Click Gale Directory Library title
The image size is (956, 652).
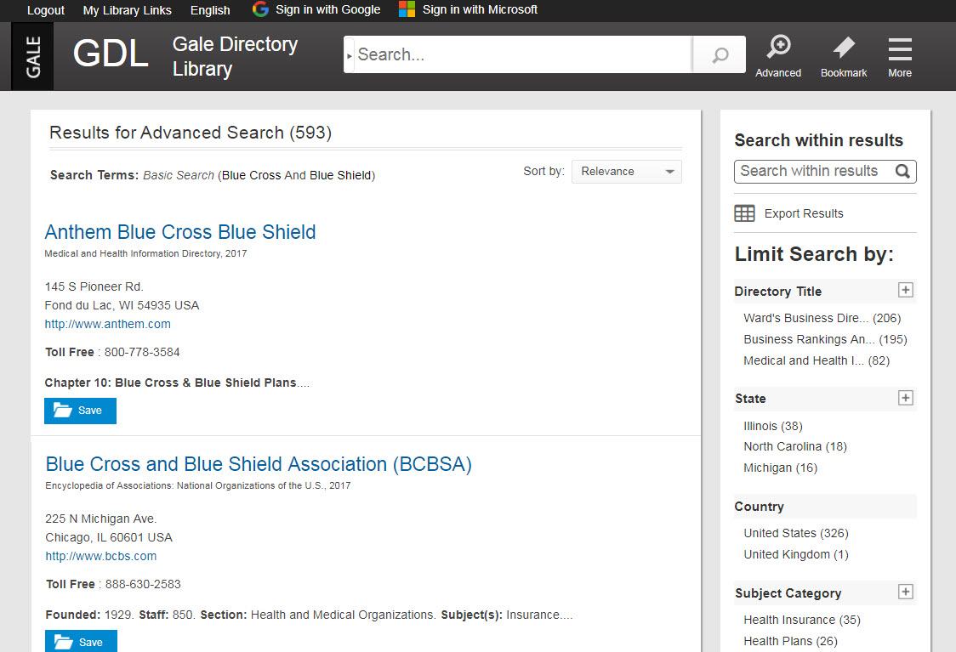[236, 56]
